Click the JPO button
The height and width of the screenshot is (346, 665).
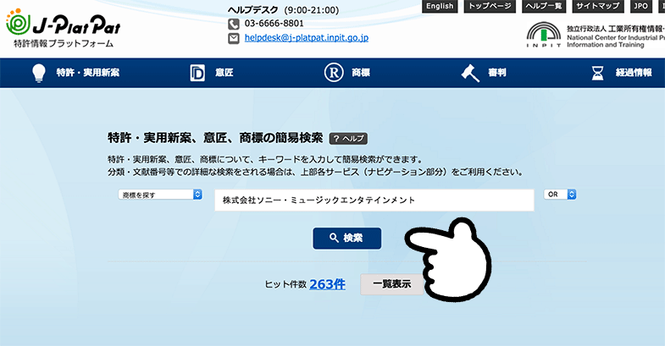tap(640, 6)
